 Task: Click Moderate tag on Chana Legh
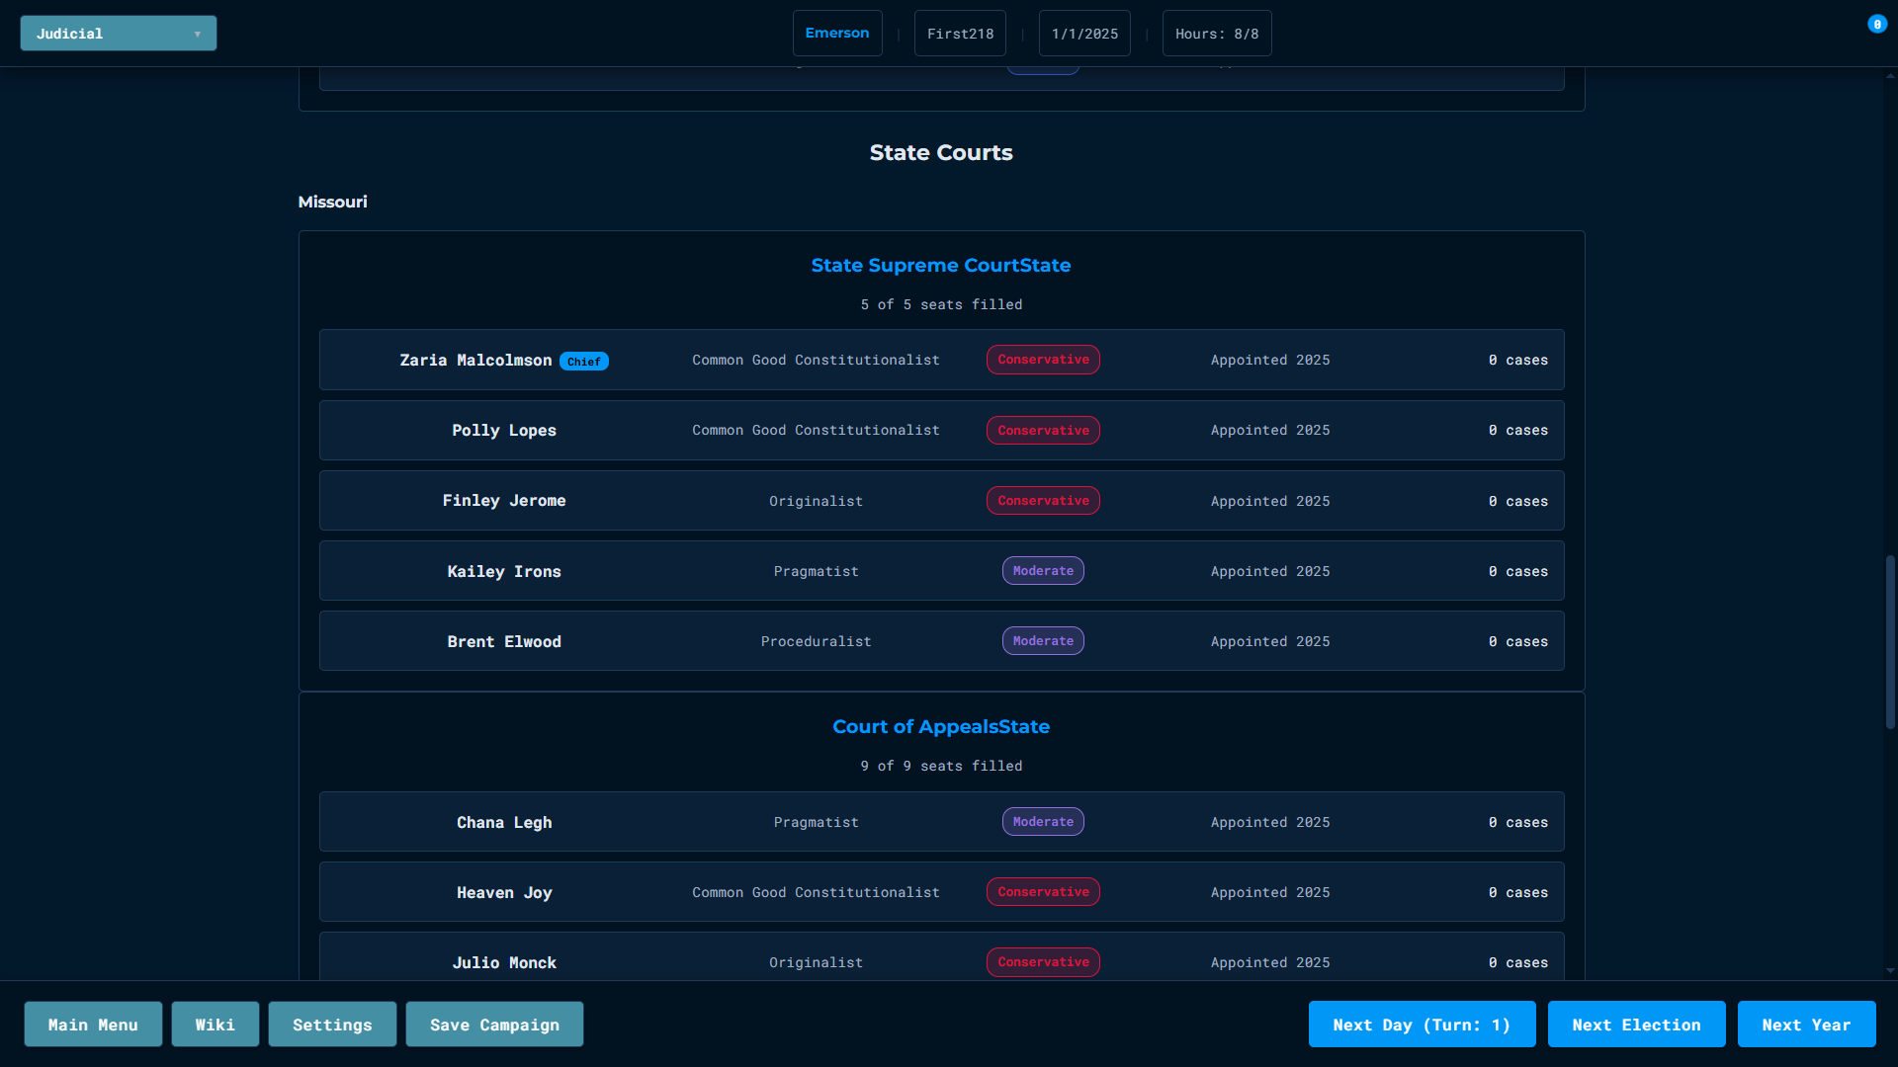[x=1042, y=822]
